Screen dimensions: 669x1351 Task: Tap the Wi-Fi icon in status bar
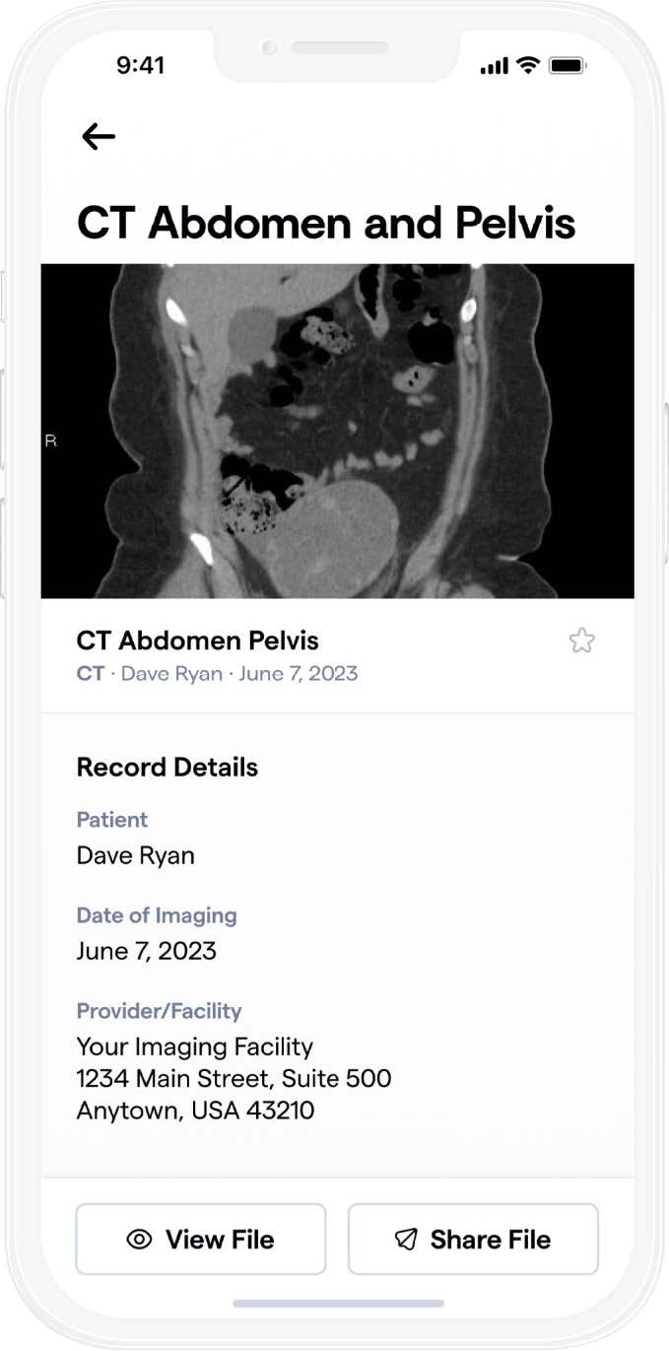pos(529,66)
